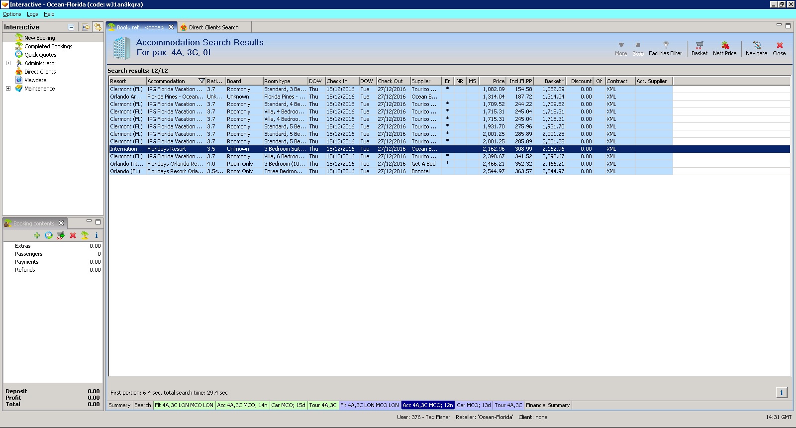Open the Car MCO; 13d tab
Viewport: 796px width, 428px height.
pos(474,405)
